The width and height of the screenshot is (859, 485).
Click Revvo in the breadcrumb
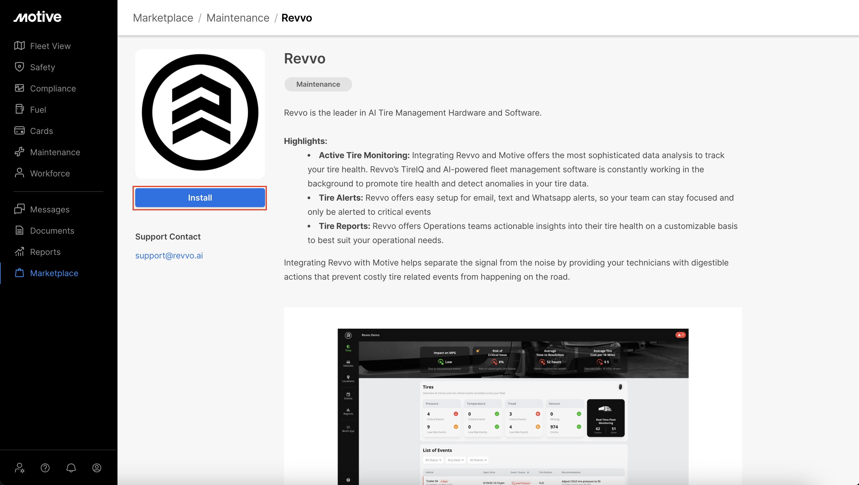pyautogui.click(x=297, y=18)
